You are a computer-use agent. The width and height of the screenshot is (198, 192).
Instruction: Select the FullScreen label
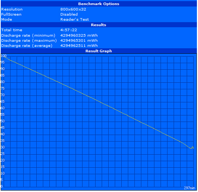tap(11, 15)
